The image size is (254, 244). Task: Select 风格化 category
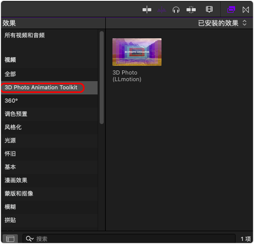pos(50,127)
